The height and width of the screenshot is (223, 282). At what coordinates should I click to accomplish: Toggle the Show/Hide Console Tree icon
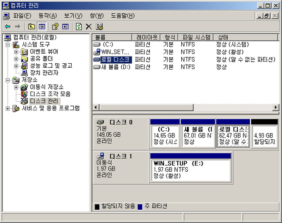pyautogui.click(x=41, y=27)
